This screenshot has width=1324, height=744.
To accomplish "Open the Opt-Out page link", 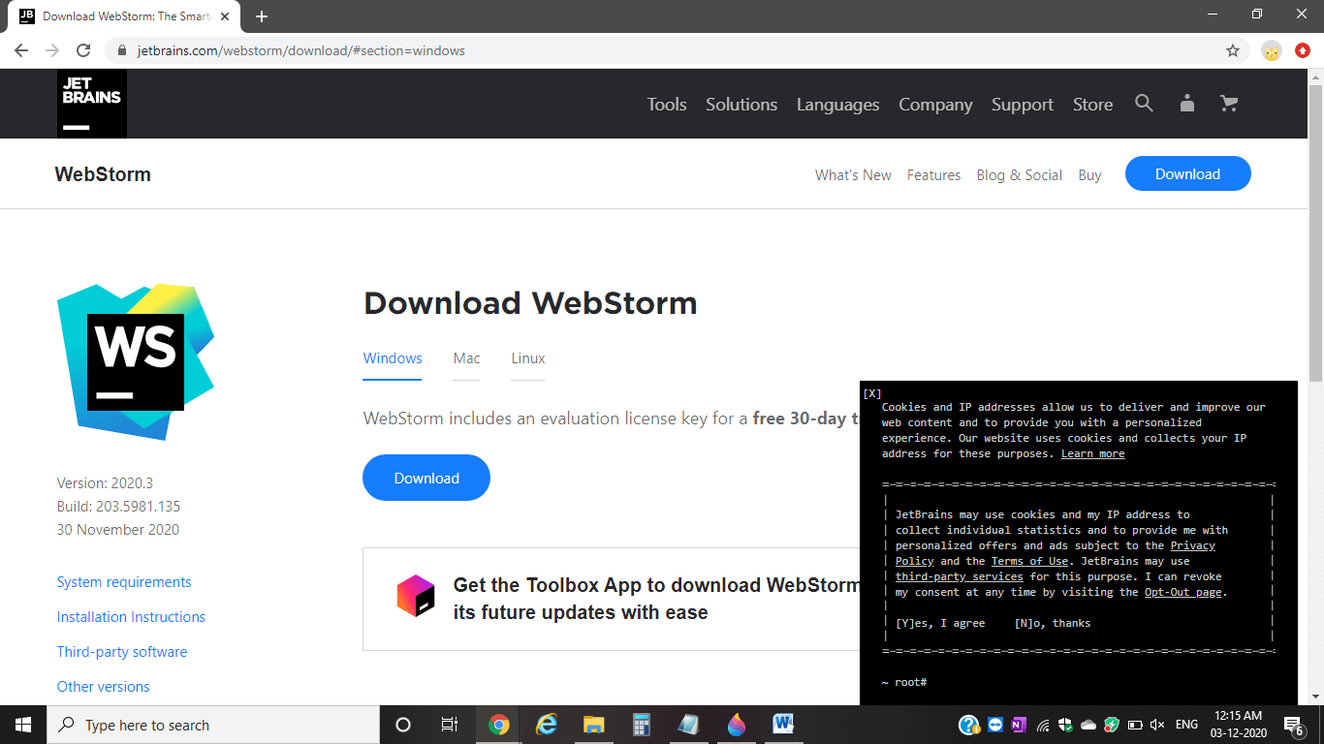I will click(1182, 592).
